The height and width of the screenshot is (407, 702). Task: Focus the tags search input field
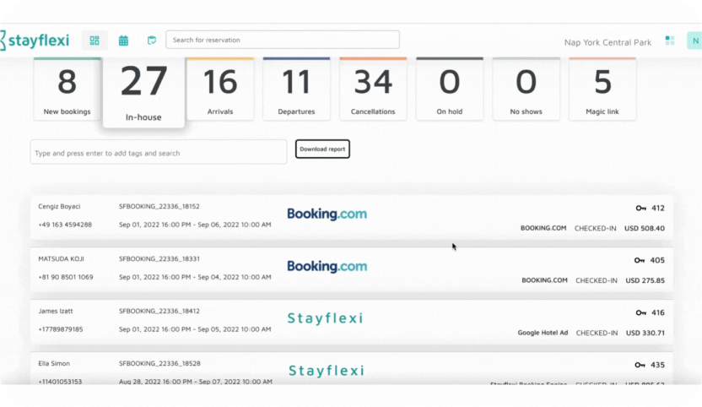pos(159,152)
